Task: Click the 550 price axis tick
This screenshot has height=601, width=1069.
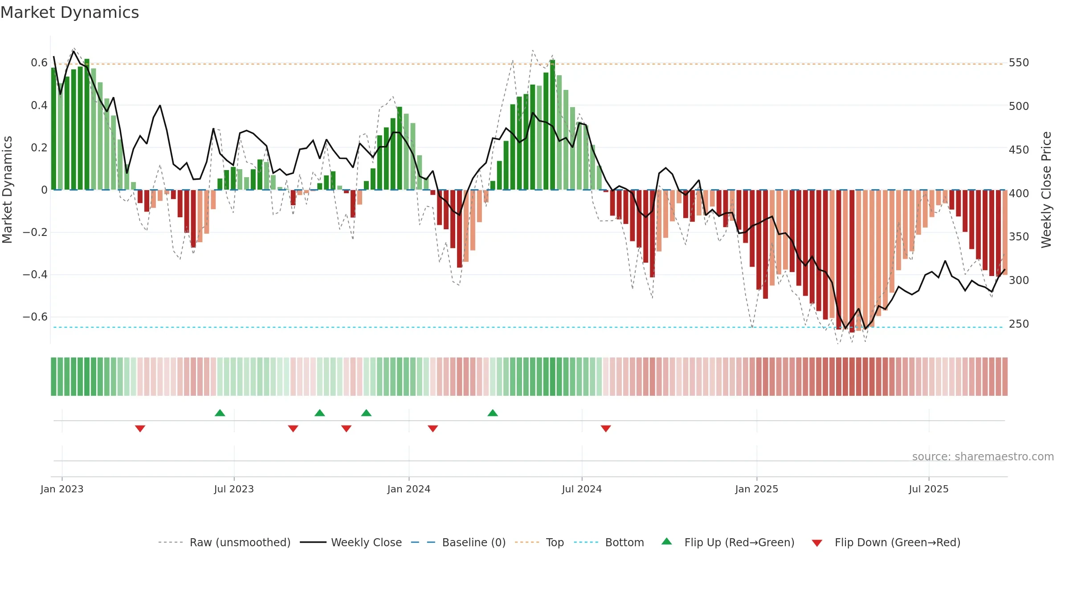Action: [1019, 63]
